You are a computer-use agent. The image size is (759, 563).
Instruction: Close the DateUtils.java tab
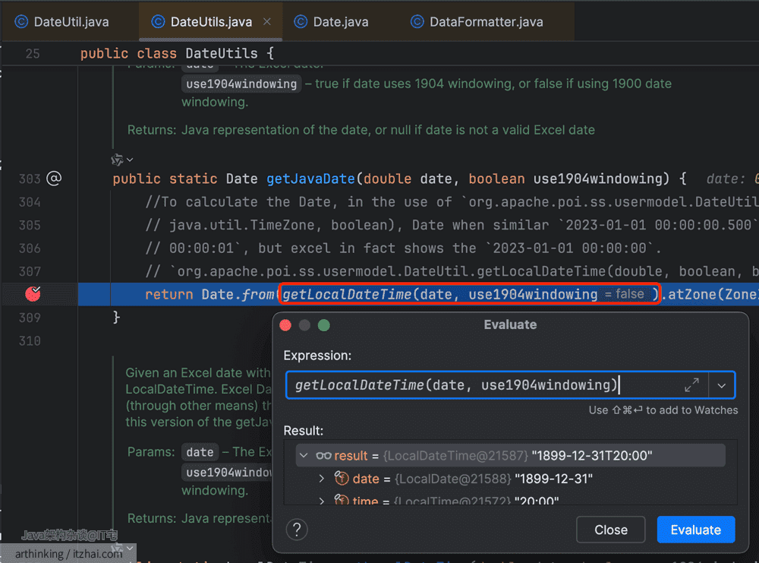tap(267, 22)
